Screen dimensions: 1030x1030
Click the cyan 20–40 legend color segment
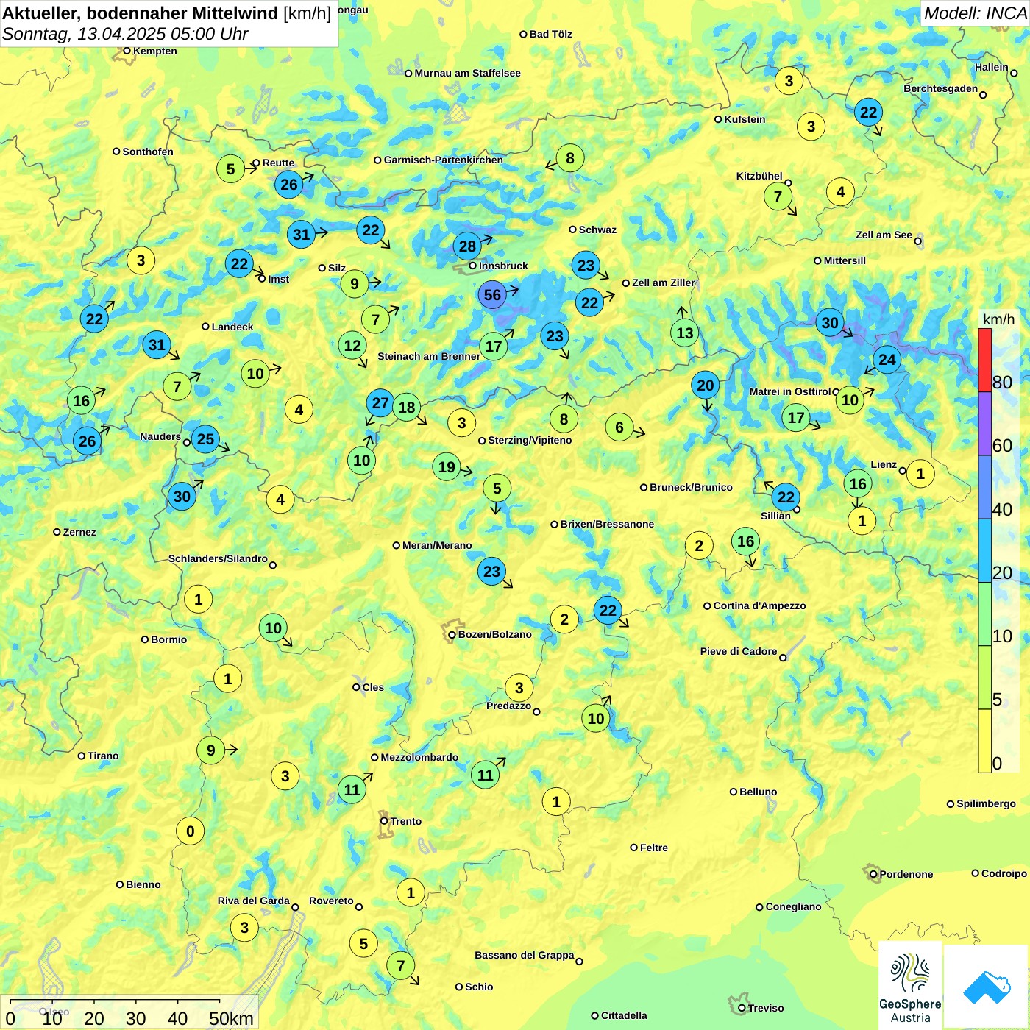984,550
